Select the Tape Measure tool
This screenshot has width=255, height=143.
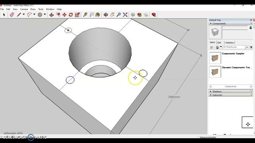click(x=85, y=15)
